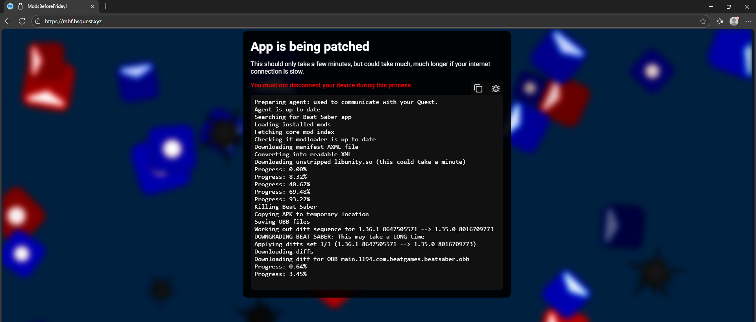View site information lock icon
This screenshot has width=756, height=322.
pos(38,21)
